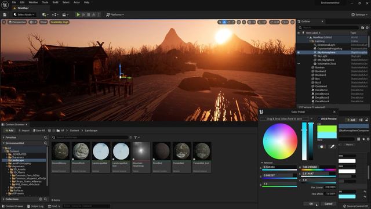This screenshot has height=209, width=371.
Task: Select the Landscape folder in tree
Action: [24, 160]
